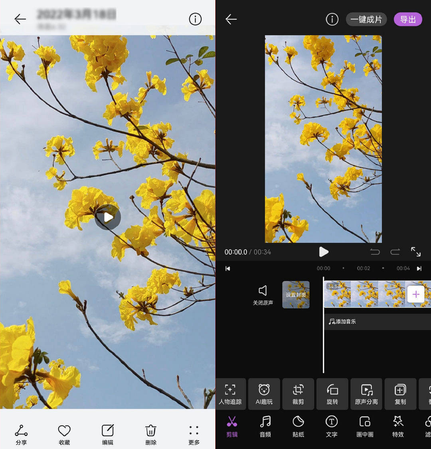
Task: Add a clip with the plus button
Action: click(x=416, y=294)
